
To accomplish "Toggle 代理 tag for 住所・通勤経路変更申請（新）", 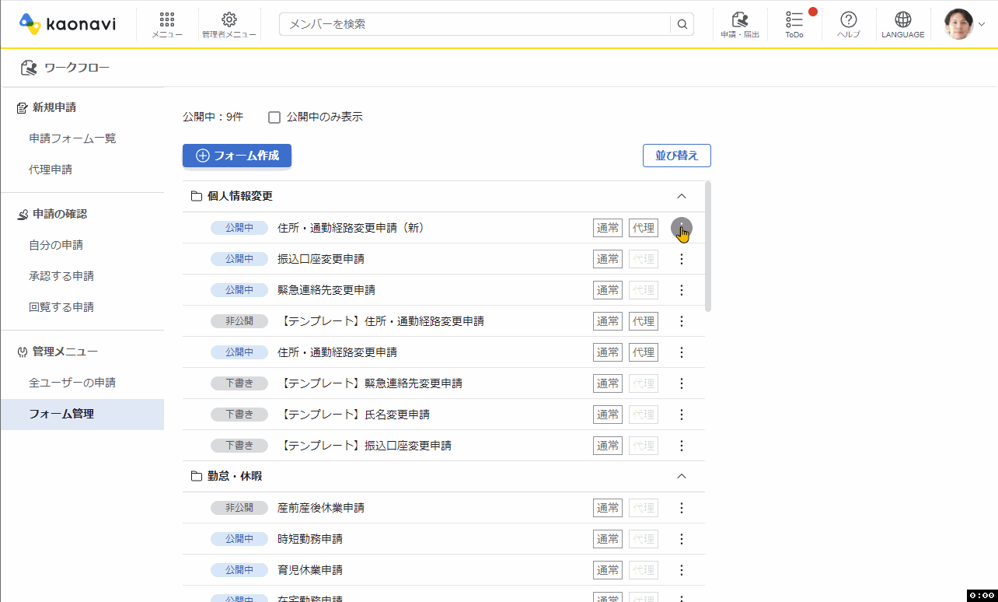I will coord(643,228).
